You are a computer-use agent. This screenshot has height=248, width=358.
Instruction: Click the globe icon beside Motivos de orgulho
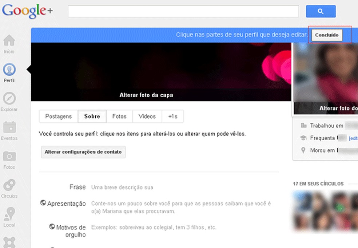pos(52,226)
